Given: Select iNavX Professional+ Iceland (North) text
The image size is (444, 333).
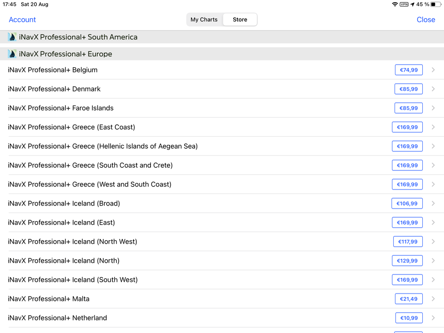Looking at the screenshot, I should coord(64,261).
